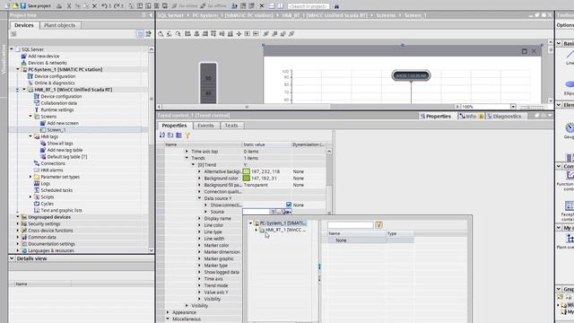The height and width of the screenshot is (323, 574).
Task: Open Runtime settings in project tree
Action: tap(57, 109)
